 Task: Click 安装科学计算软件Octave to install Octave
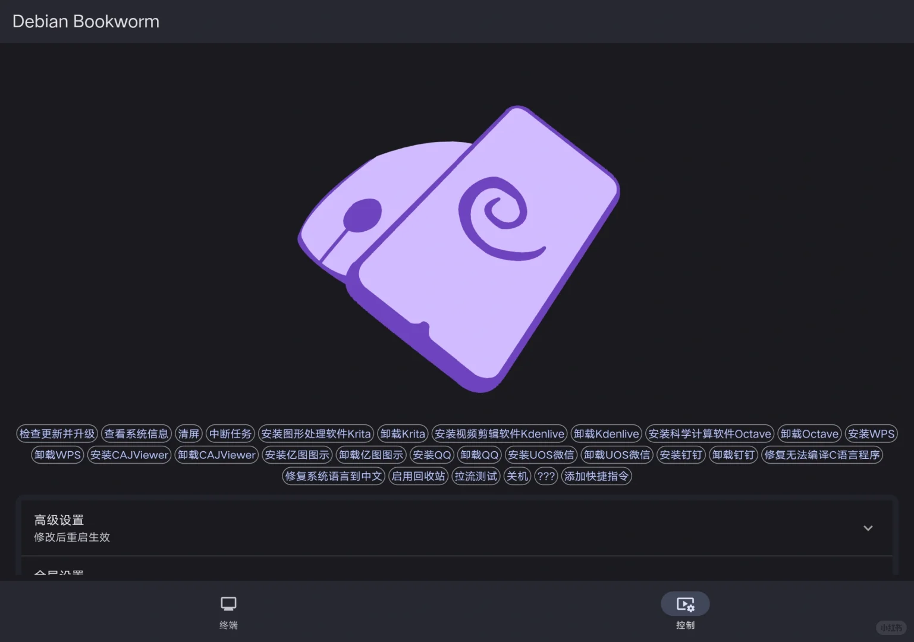709,433
